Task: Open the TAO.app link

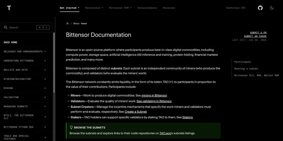Action: click(x=165, y=133)
